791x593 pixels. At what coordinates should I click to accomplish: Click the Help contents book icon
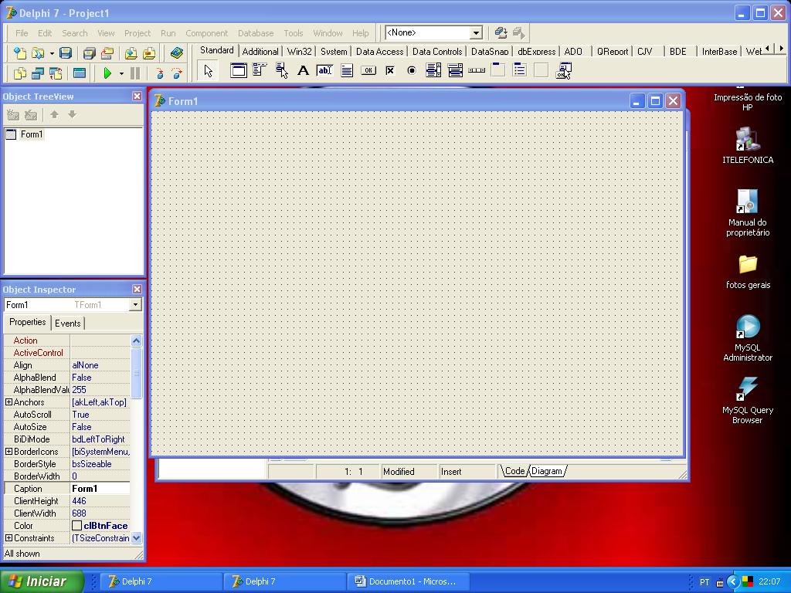[177, 53]
